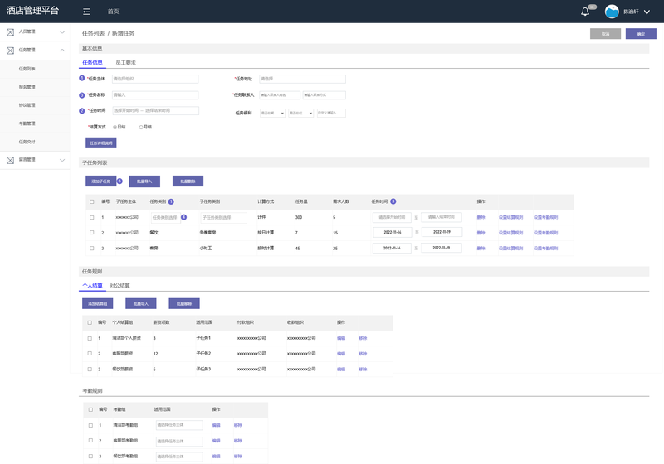Viewport: 664px width, 464px height.
Task: Click the bottom sidebar section icon
Action: [x=10, y=160]
